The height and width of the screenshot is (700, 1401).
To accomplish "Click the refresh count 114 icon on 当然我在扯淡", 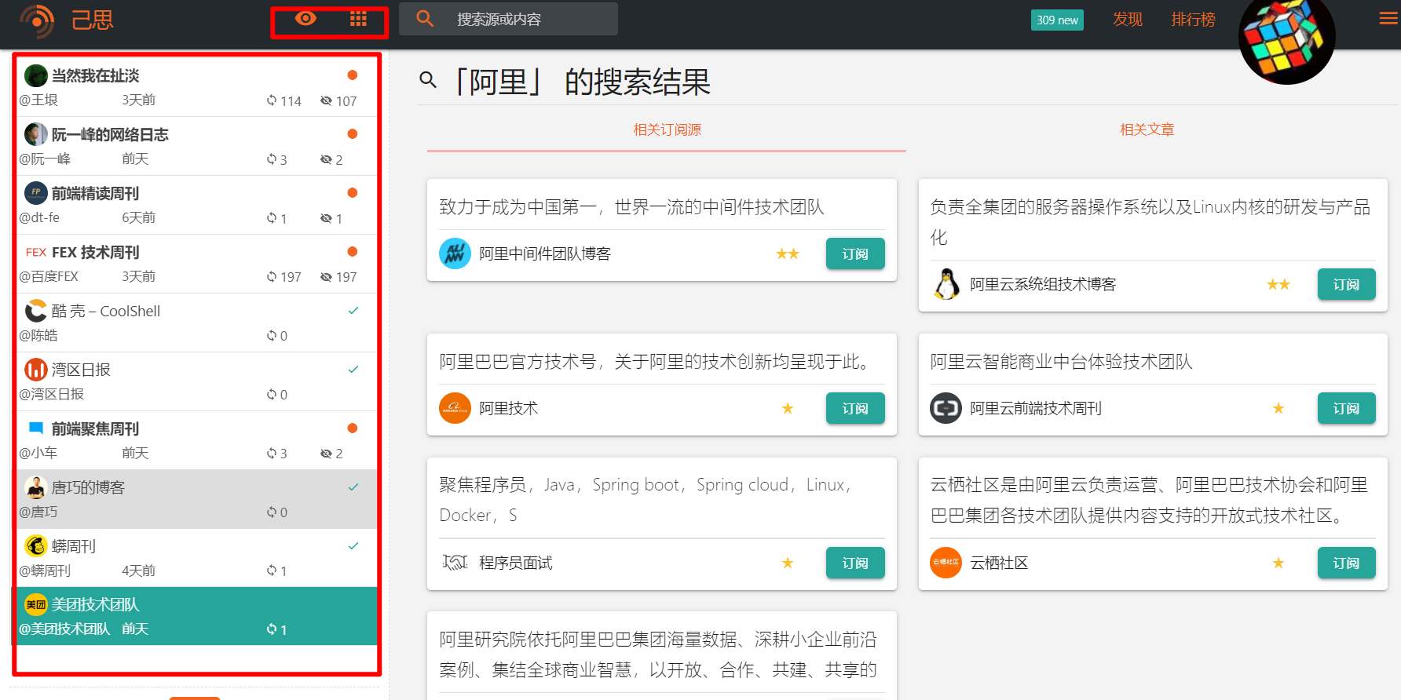I will point(272,100).
